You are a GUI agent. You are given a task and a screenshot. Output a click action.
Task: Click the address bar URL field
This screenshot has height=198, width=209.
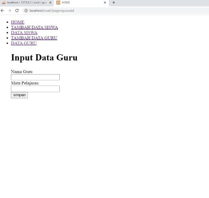pyautogui.click(x=102, y=11)
